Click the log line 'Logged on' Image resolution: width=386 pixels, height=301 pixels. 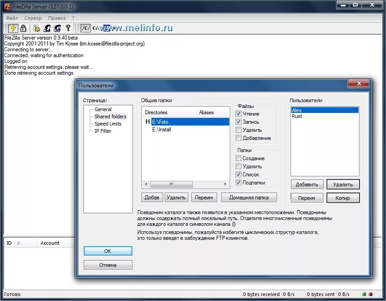pos(16,61)
